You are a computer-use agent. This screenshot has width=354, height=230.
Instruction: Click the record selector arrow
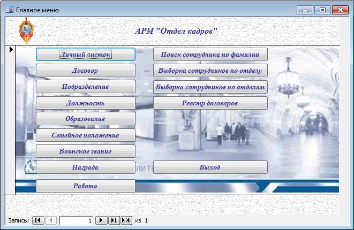coord(11,49)
